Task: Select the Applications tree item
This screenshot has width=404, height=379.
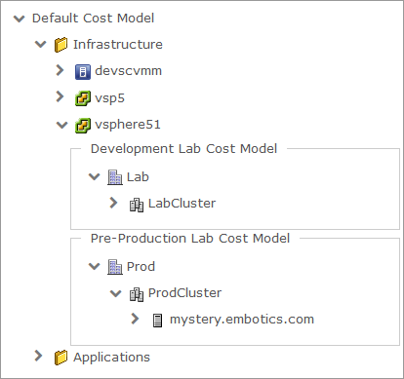Action: (x=111, y=358)
